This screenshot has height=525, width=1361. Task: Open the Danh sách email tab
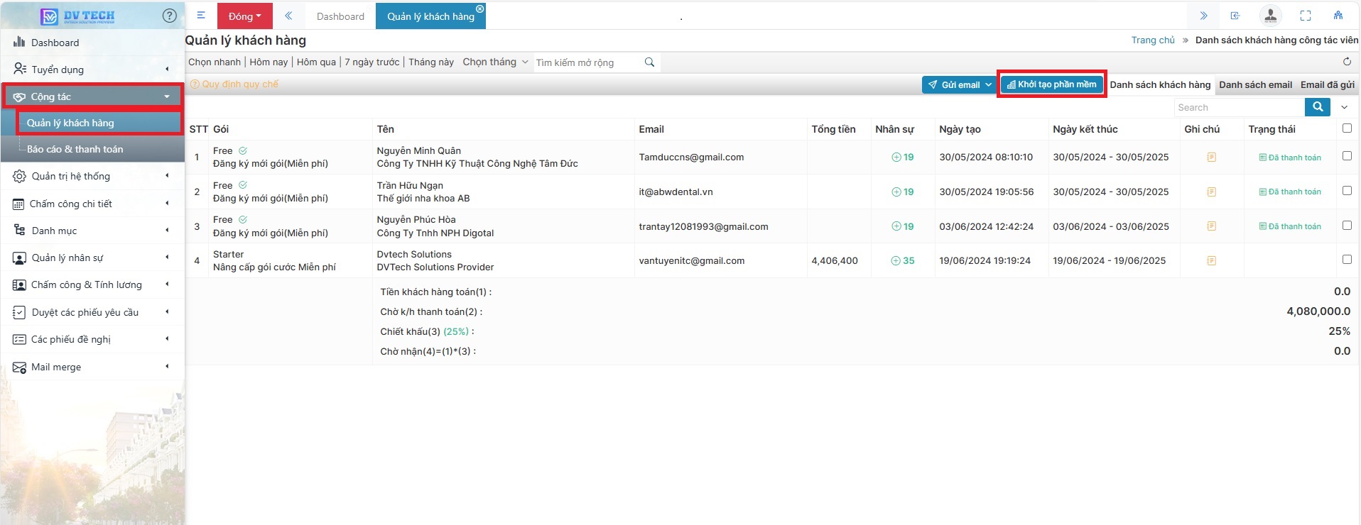pos(1255,84)
